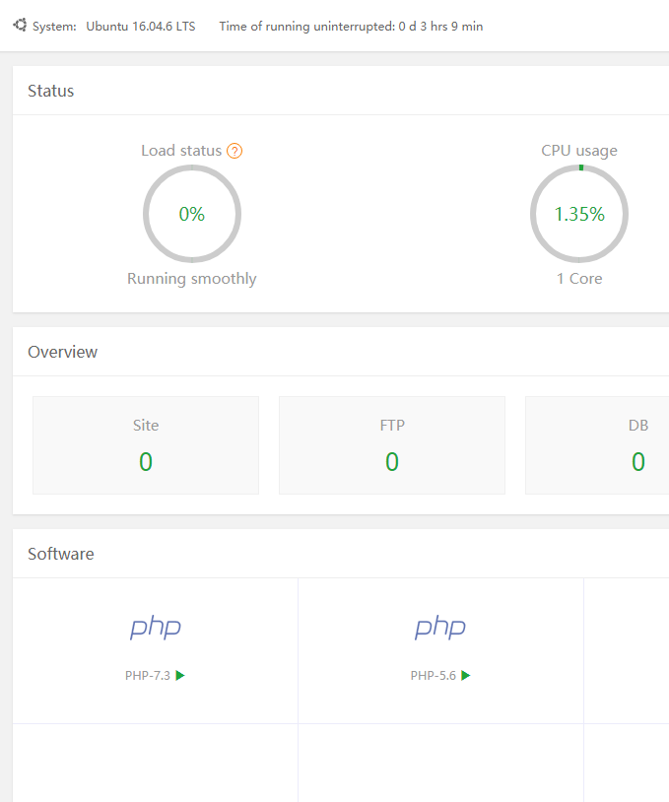Click the Ubuntu 16.04.6 LTS system text
The width and height of the screenshot is (669, 802).
point(140,26)
